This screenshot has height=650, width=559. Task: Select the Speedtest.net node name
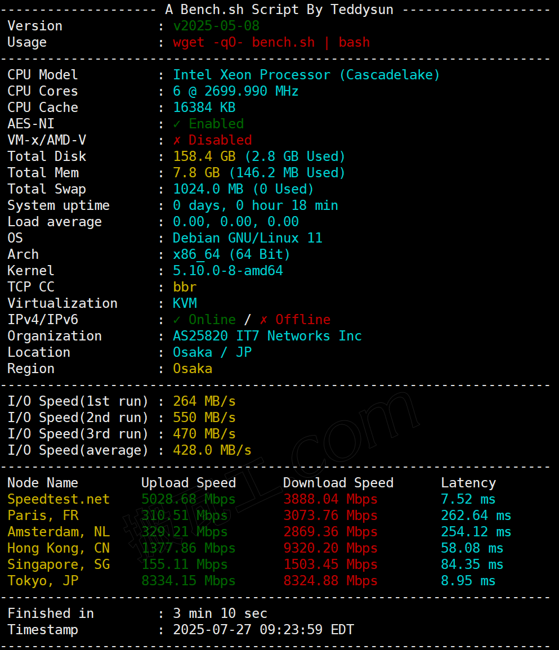click(59, 499)
